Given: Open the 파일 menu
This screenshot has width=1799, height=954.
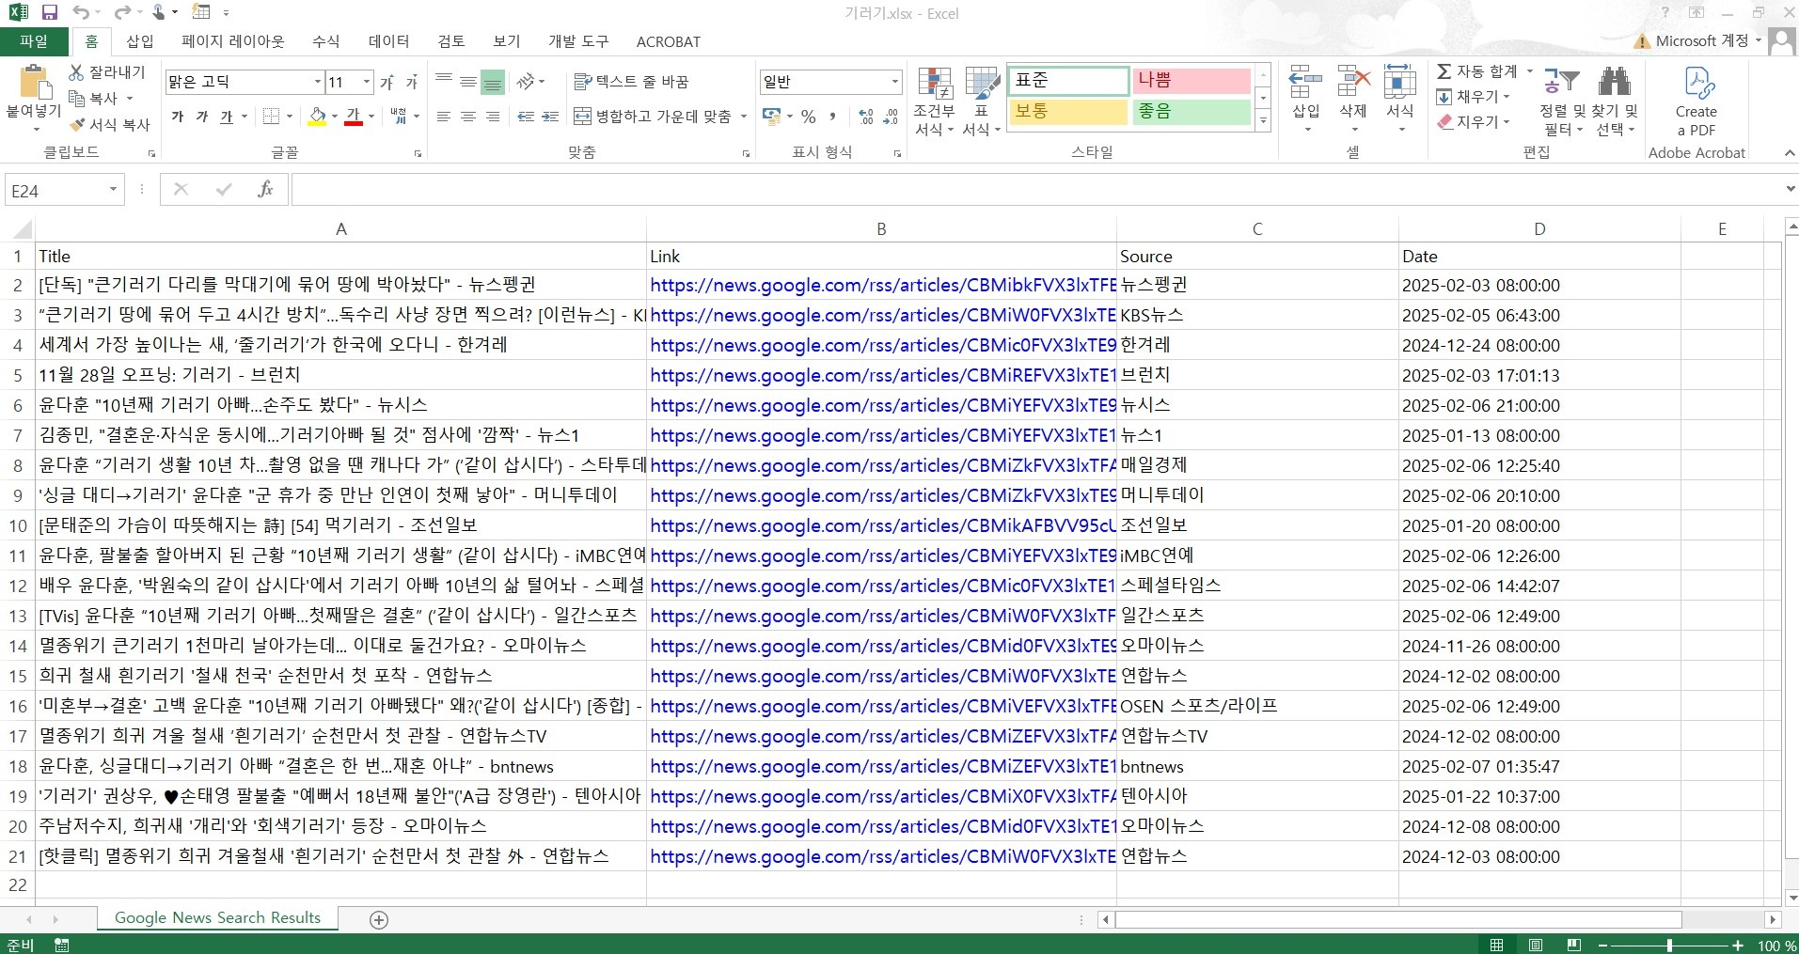Looking at the screenshot, I should tap(33, 41).
